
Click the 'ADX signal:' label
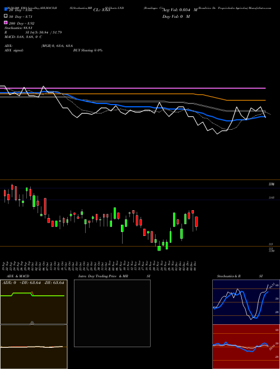(14, 50)
